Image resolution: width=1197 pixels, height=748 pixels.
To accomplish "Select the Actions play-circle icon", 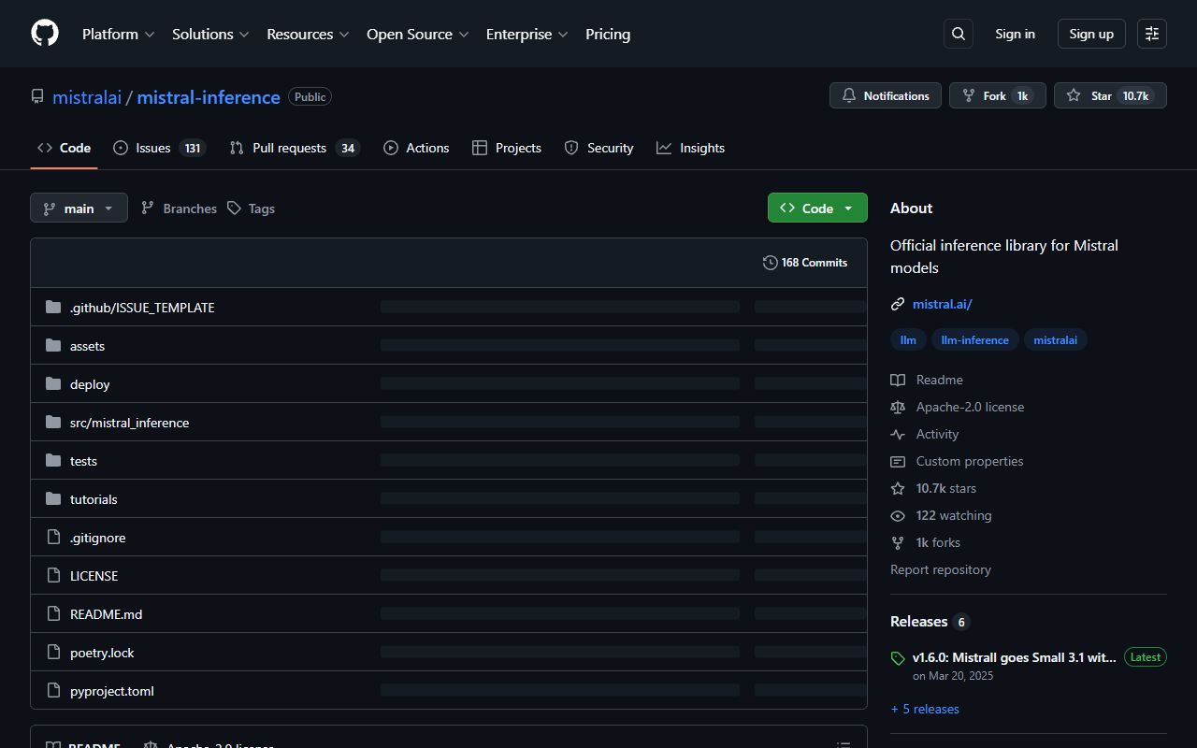I will (x=390, y=148).
